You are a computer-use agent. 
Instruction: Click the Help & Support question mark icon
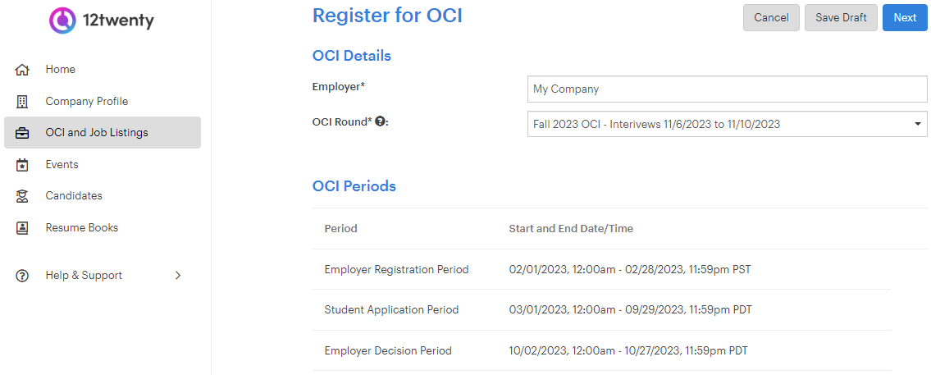22,276
